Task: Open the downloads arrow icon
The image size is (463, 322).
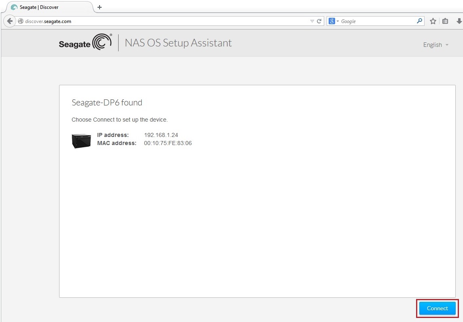Action: pos(459,21)
